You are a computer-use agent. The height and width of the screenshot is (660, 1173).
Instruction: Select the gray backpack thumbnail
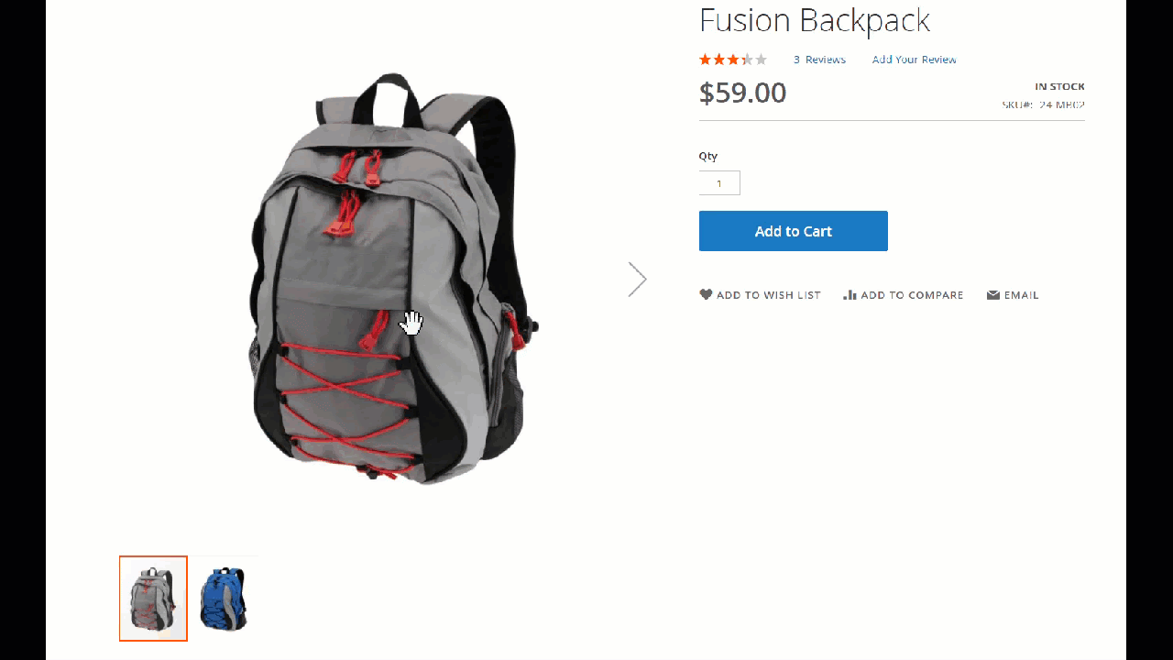153,599
